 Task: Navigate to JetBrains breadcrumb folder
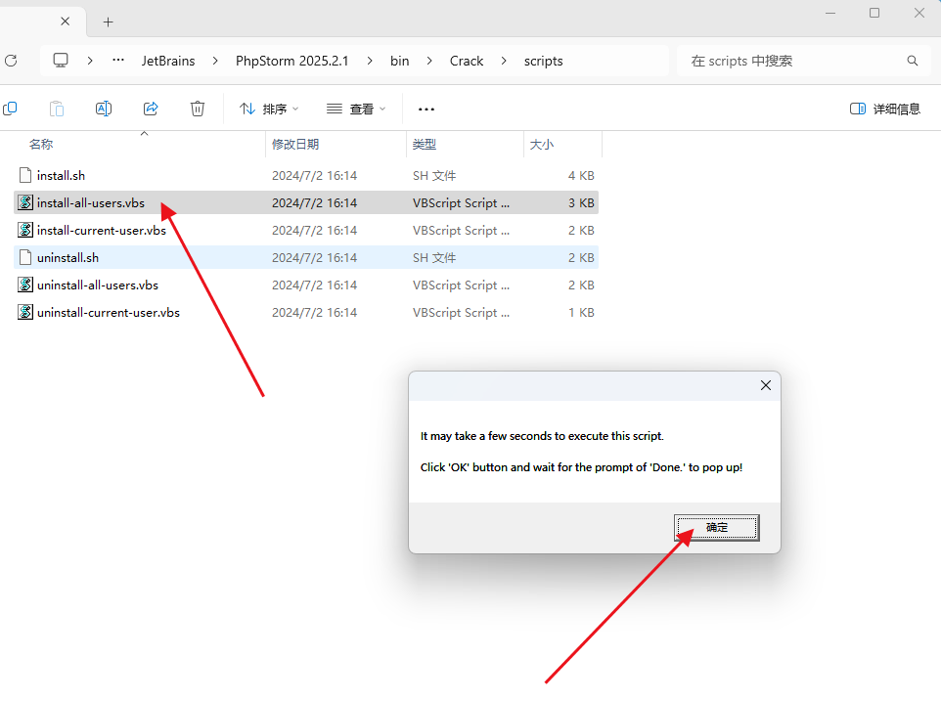[168, 61]
